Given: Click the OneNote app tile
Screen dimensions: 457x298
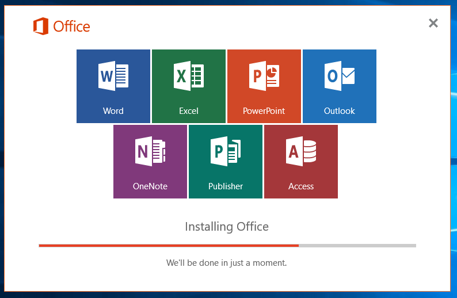Looking at the screenshot, I should (150, 162).
